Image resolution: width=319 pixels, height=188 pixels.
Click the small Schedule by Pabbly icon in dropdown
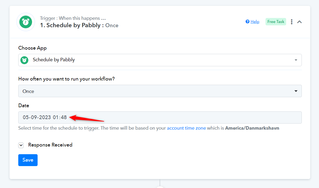25,60
